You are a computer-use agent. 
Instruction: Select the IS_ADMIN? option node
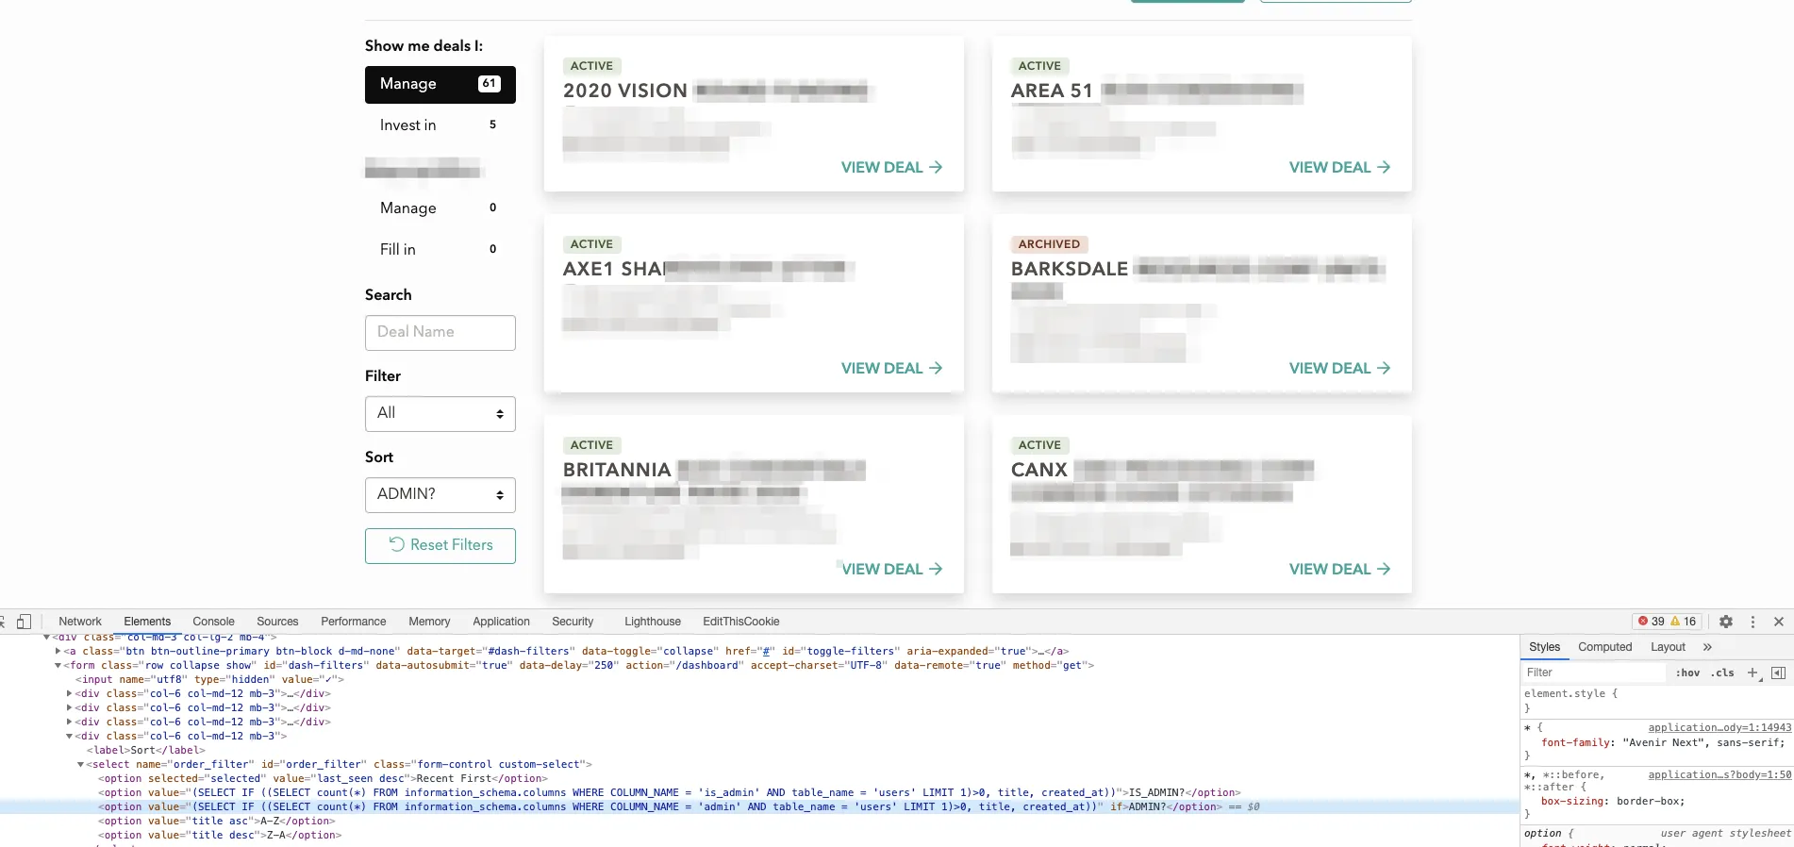[670, 792]
